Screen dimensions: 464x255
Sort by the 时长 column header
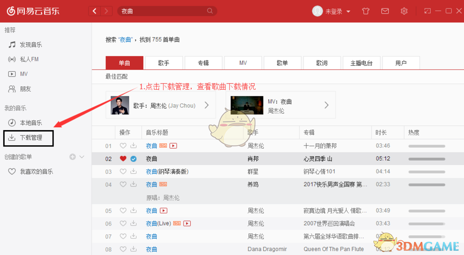(x=381, y=132)
